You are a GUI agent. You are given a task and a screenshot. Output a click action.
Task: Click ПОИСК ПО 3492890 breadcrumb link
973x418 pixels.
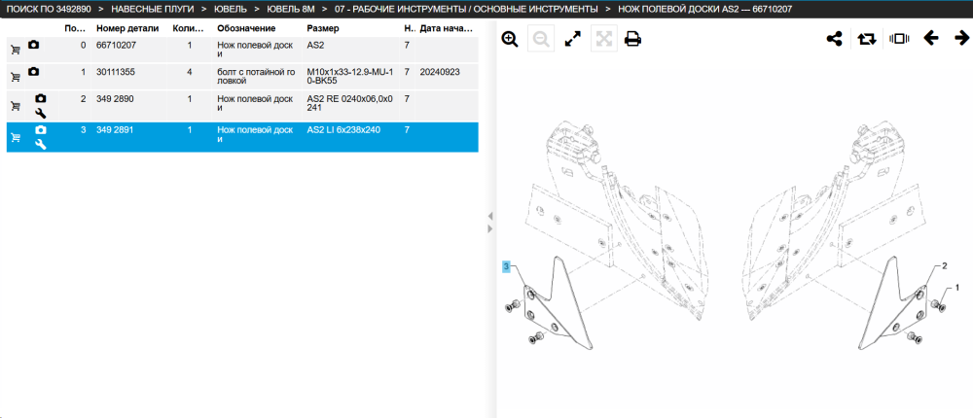coord(49,10)
